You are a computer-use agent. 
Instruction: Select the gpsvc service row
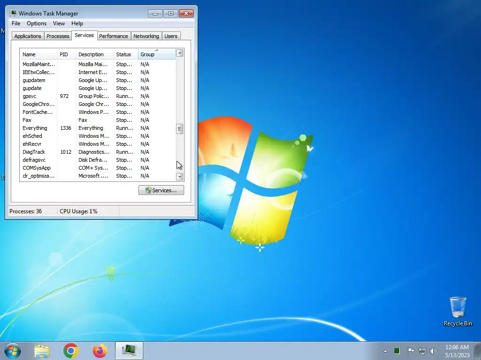click(98, 96)
